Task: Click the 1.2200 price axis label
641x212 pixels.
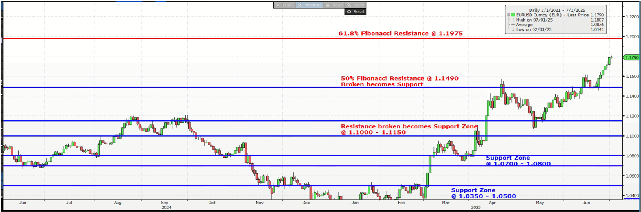Action: [632, 17]
